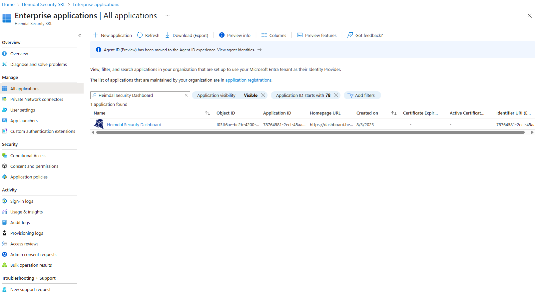This screenshot has width=536, height=294.
Task: Remove the Application ID starts with 78 filter
Action: click(x=336, y=95)
